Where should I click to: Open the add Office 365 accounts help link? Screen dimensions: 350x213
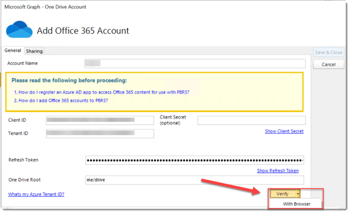point(61,100)
